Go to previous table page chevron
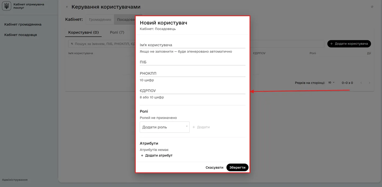Image resolution: width=382 pixels, height=187 pixels. (361, 83)
